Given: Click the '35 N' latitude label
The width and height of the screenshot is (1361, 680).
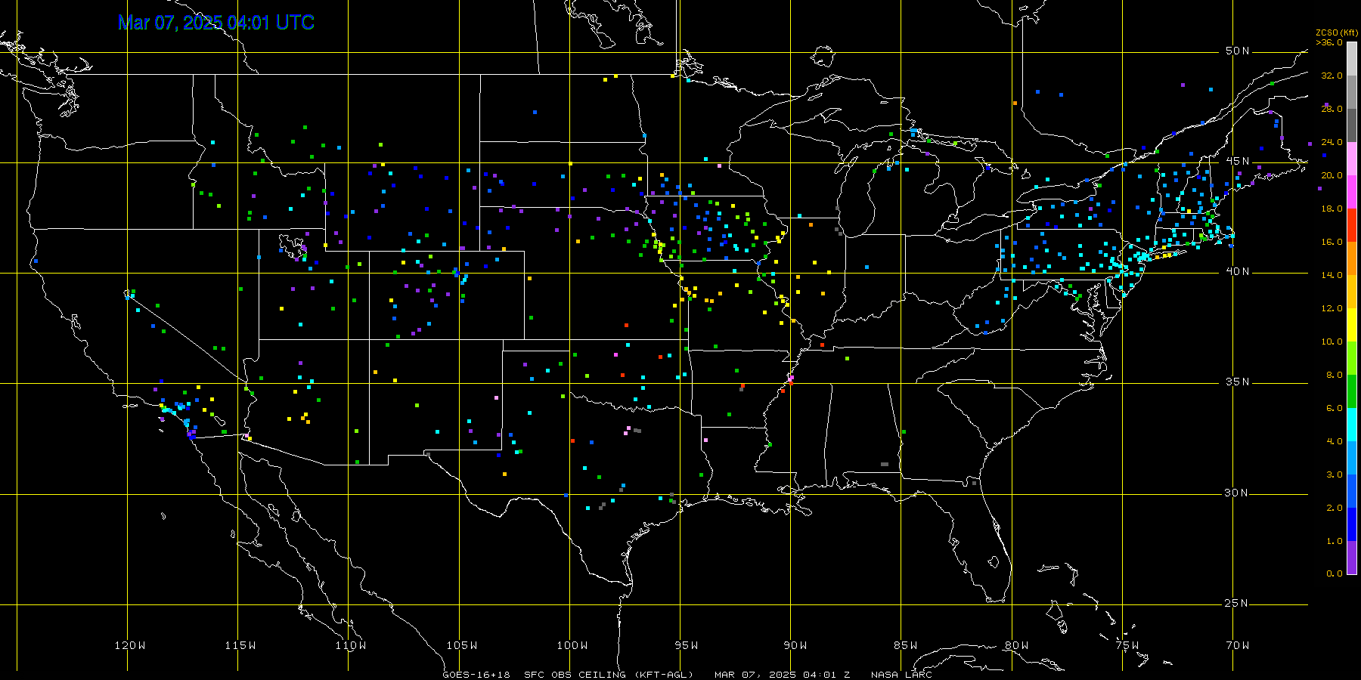Looking at the screenshot, I should click(1238, 382).
